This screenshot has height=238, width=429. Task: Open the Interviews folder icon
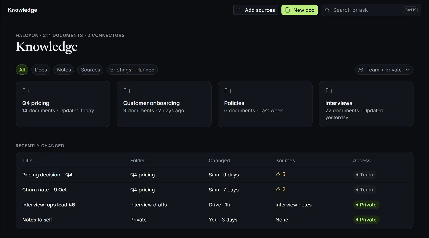click(329, 91)
